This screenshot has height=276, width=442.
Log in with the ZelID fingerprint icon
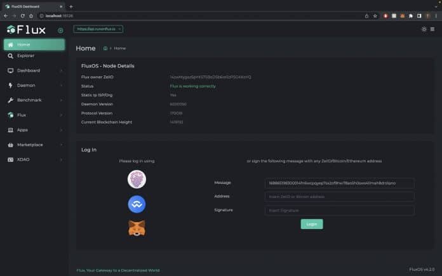tap(137, 180)
